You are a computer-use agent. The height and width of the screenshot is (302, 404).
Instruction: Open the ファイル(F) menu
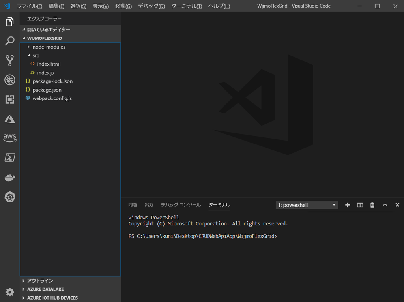coord(29,6)
